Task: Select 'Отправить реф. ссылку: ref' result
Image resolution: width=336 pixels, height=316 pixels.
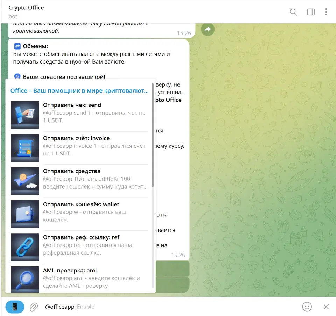Action: (80, 247)
